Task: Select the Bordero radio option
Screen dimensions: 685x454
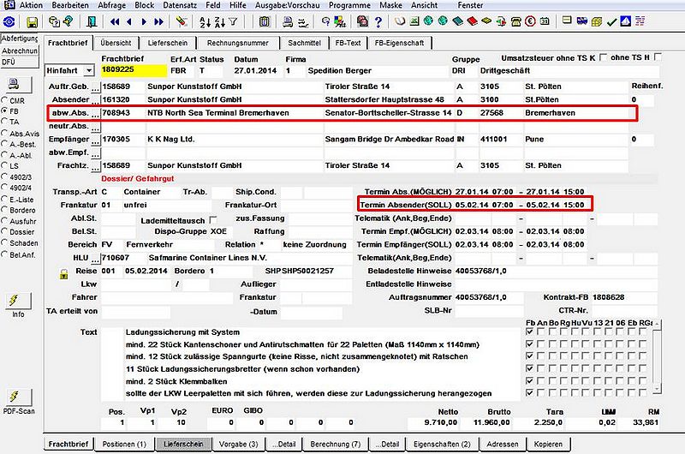Action: (x=5, y=210)
